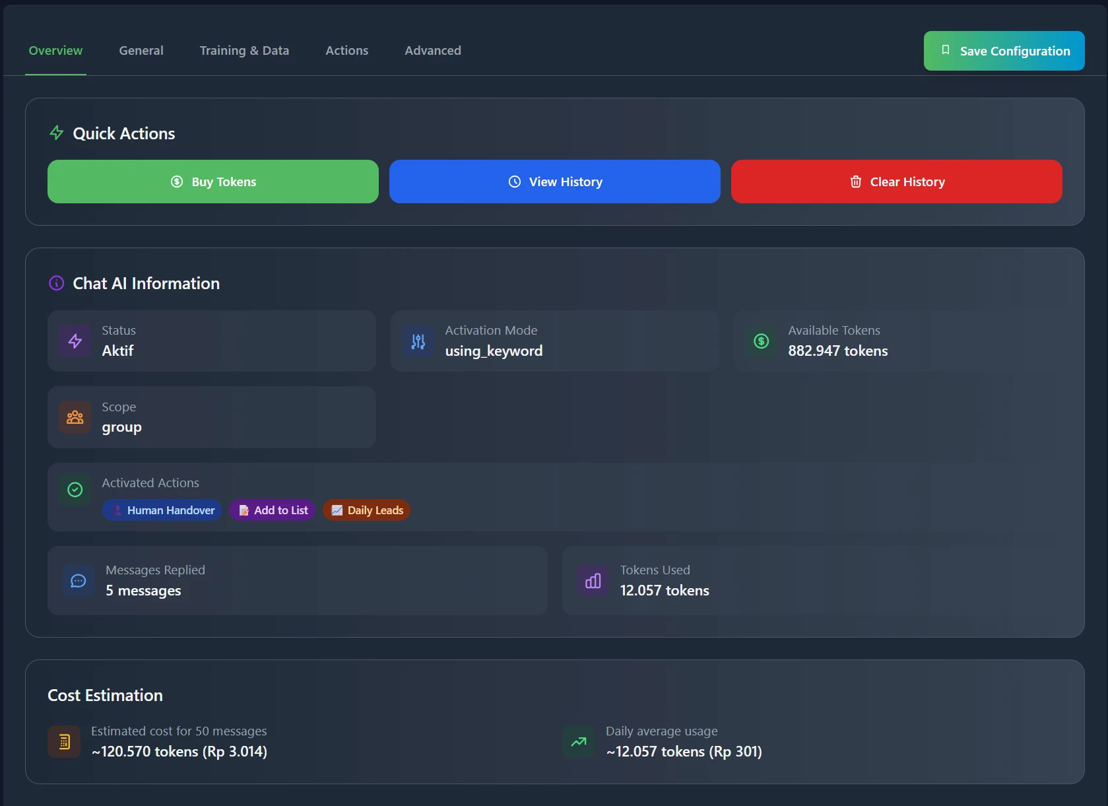Go to the Actions tab
1108x806 pixels.
pos(346,51)
